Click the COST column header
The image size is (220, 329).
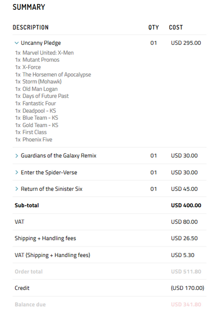point(176,27)
